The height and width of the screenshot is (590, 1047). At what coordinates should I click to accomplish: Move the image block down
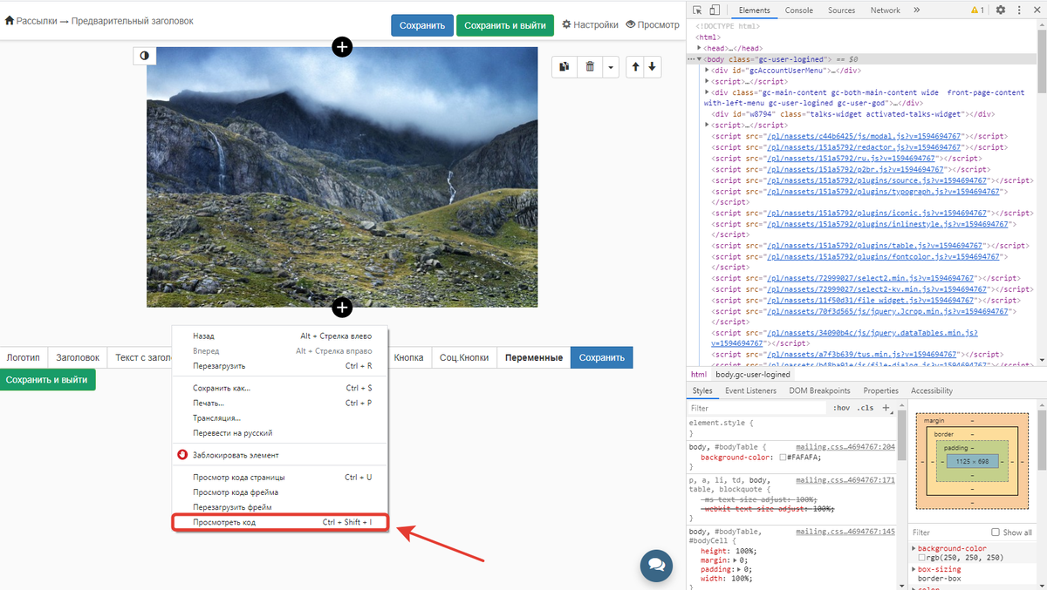[x=652, y=66]
